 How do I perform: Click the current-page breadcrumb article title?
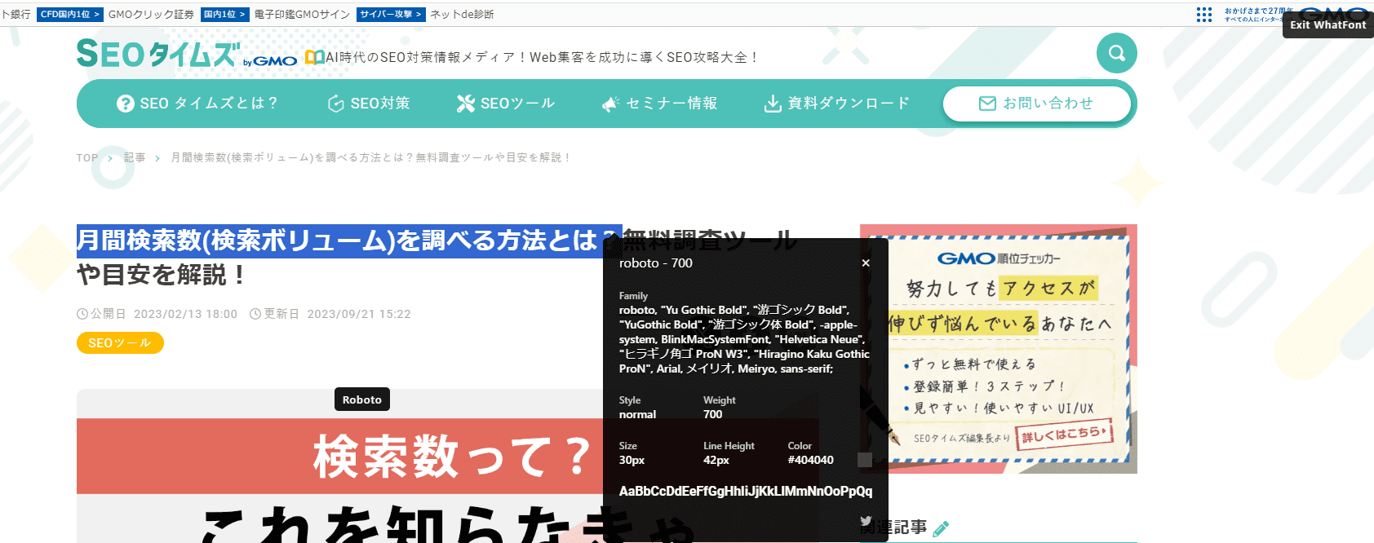pos(370,158)
